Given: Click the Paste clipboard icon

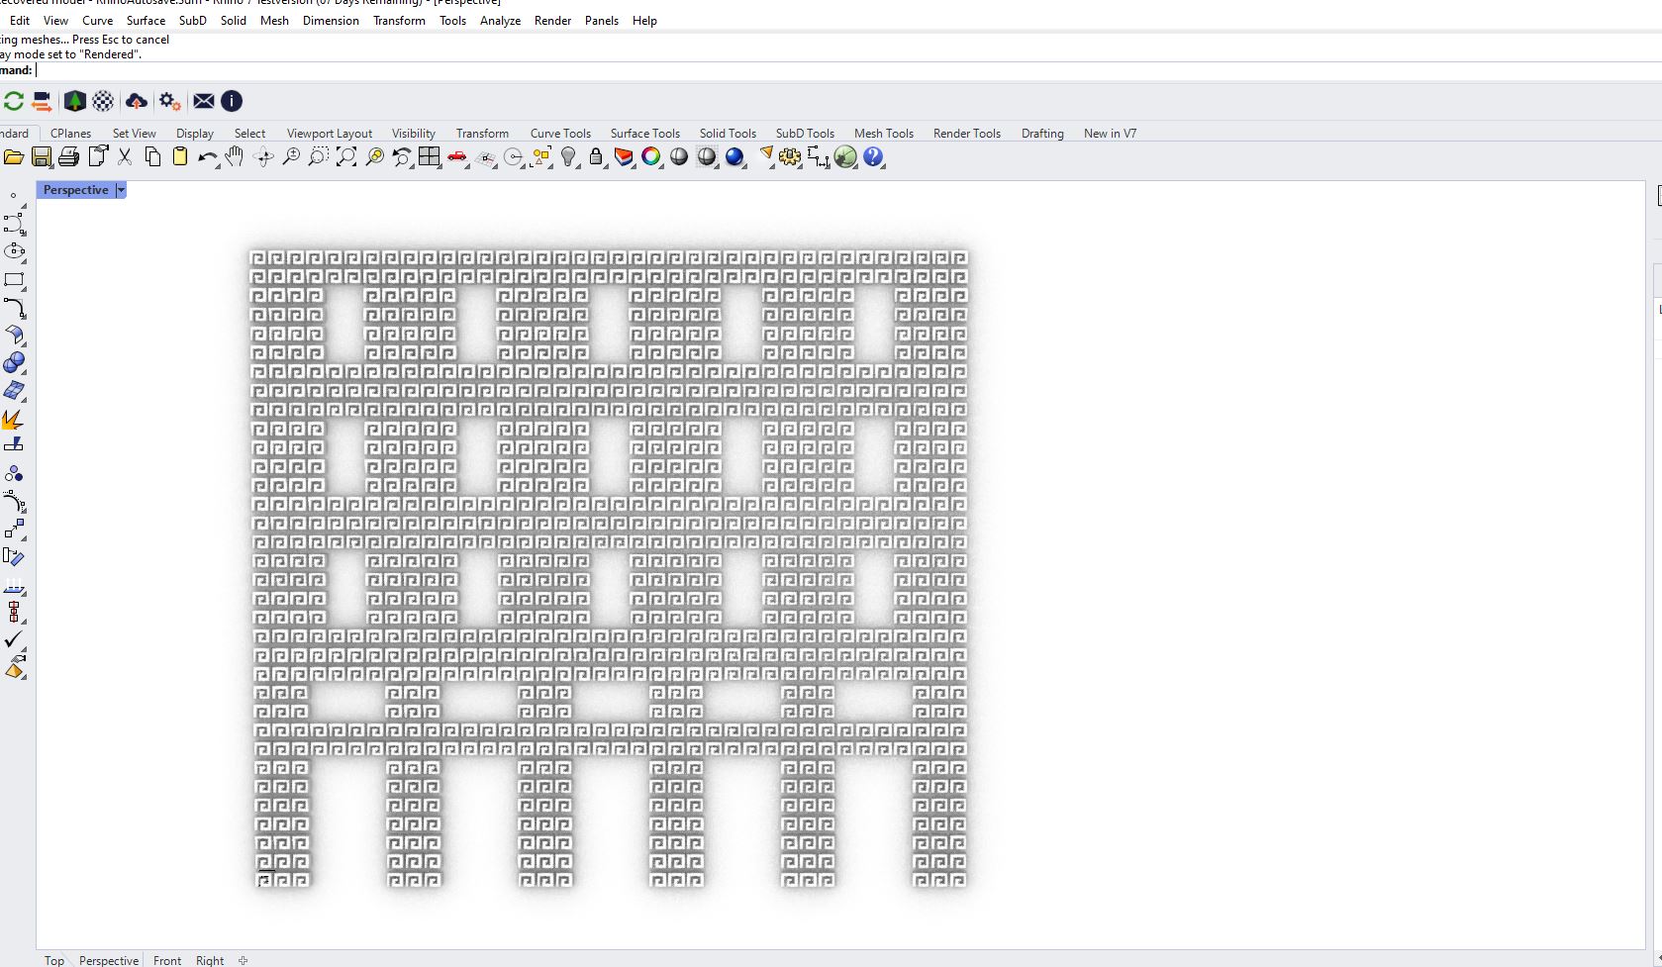Looking at the screenshot, I should [x=180, y=157].
